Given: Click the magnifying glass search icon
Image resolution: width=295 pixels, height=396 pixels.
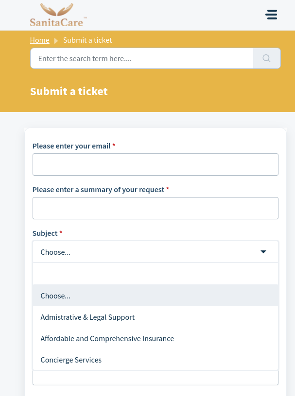Looking at the screenshot, I should (x=266, y=58).
